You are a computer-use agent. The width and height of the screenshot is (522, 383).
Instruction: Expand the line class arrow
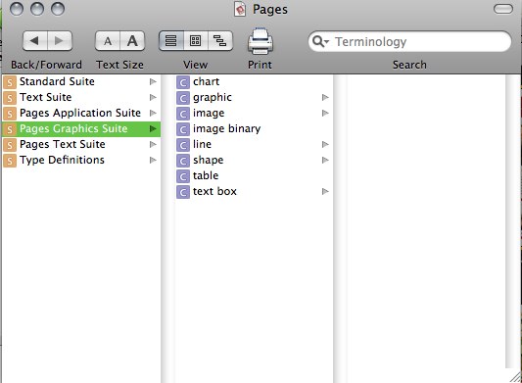coord(325,144)
